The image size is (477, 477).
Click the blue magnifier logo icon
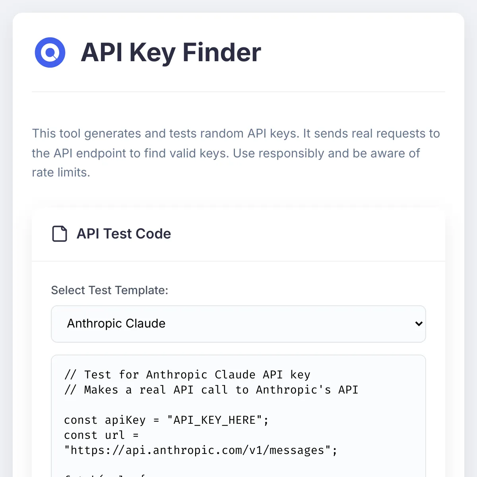point(50,52)
